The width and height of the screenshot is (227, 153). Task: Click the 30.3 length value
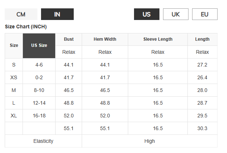point(202,128)
